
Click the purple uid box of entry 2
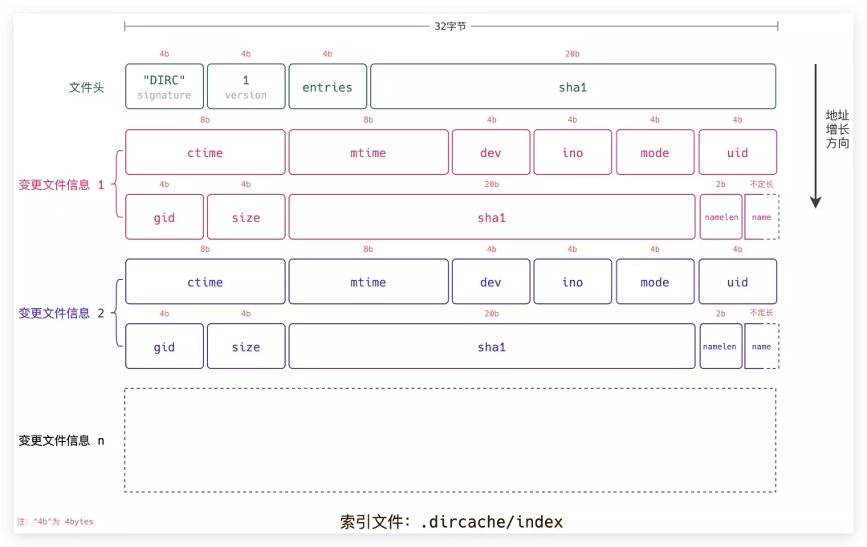738,282
